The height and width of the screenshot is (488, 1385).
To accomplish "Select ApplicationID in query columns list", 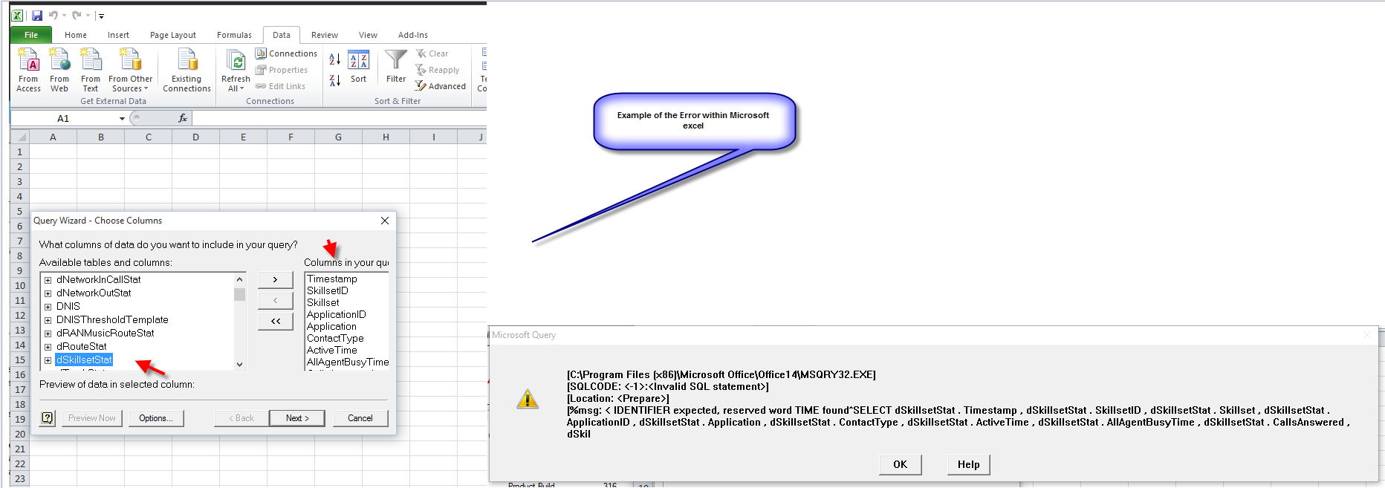I will pos(337,314).
